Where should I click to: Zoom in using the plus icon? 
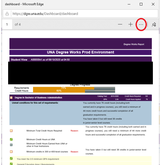pyautogui.click(x=131, y=24)
